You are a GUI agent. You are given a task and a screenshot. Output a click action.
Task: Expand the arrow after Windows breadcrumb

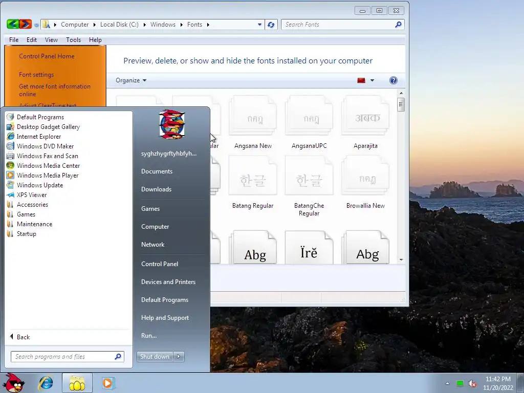pyautogui.click(x=182, y=25)
